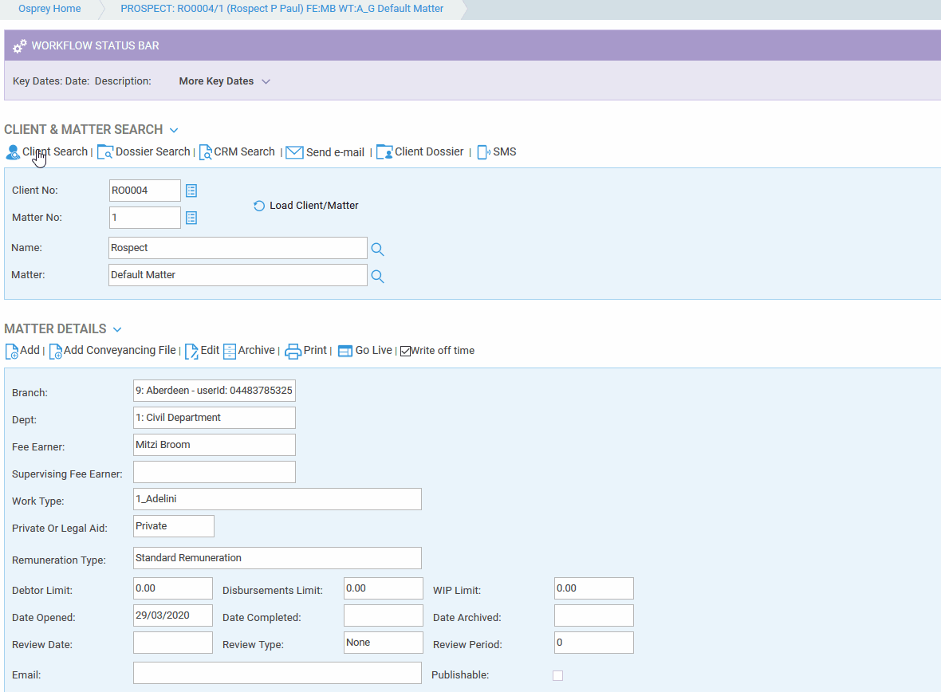This screenshot has width=941, height=692.
Task: Click the Print printer icon
Action: 293,351
